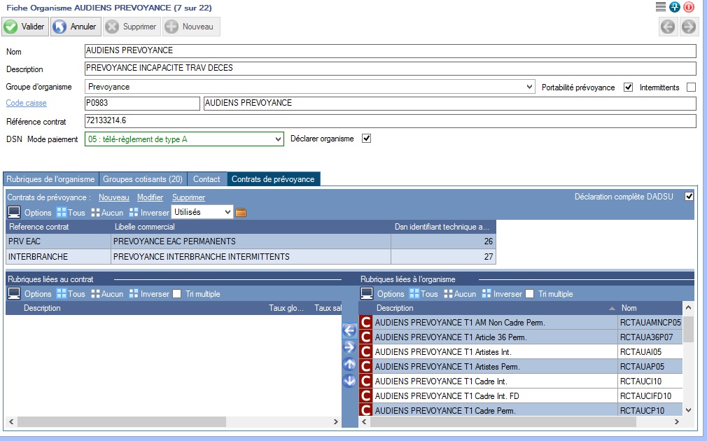Image resolution: width=707 pixels, height=441 pixels.
Task: Toggle the Déclaration complète DADSU checkbox
Action: coord(689,197)
